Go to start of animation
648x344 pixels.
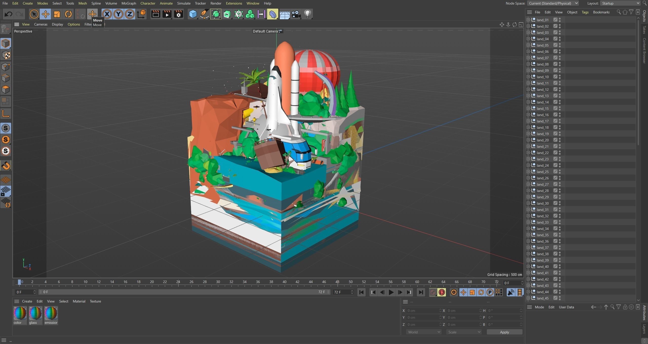361,292
